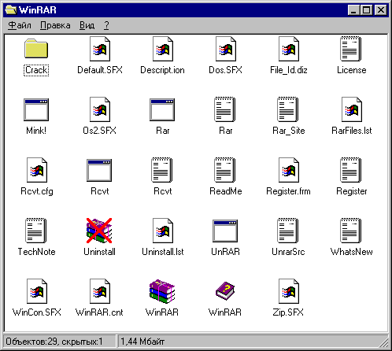Select the Rar_Site text document
Screen dimensions: 392x351
point(288,109)
